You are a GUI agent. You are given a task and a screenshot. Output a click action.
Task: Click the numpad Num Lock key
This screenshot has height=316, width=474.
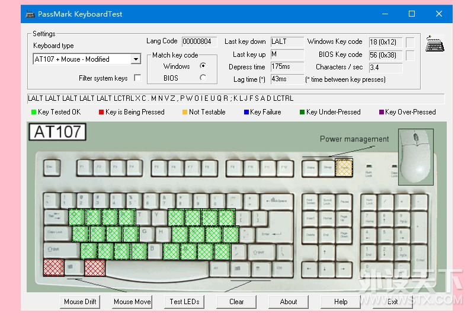[369, 202]
